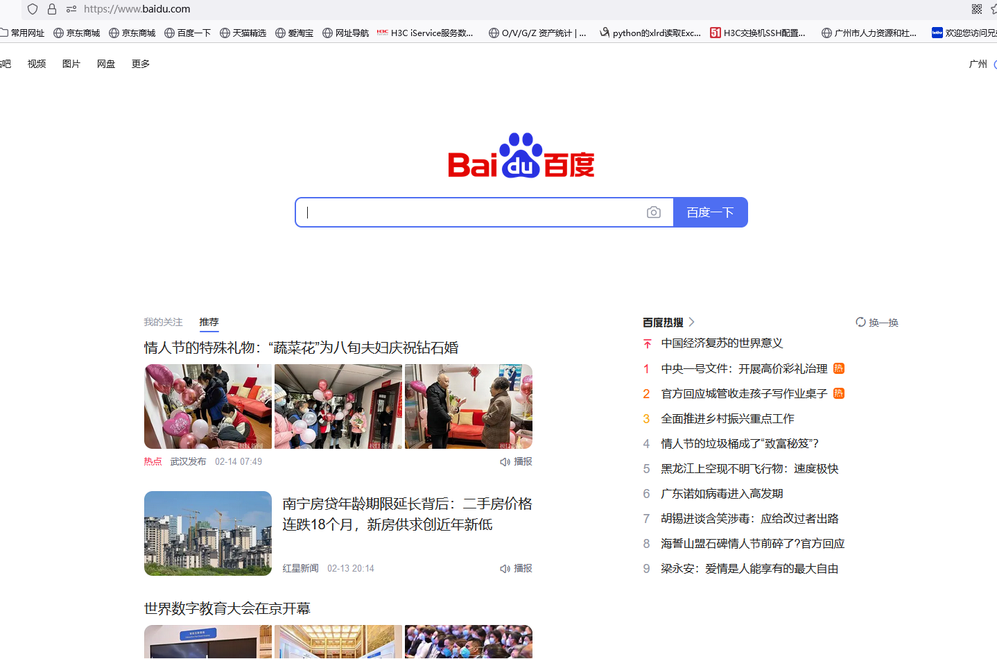This screenshot has height=659, width=997.
Task: Click the speaker 播报 icon under 武汉发布 article
Action: point(505,462)
